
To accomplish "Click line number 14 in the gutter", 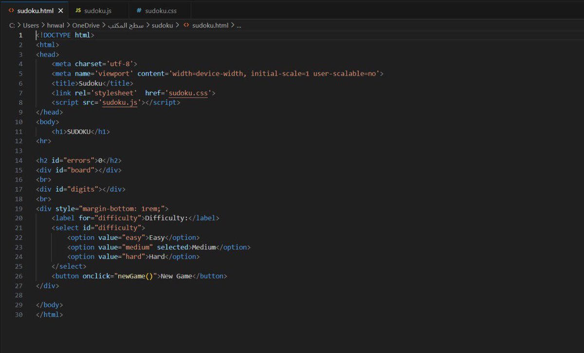I will (19, 160).
